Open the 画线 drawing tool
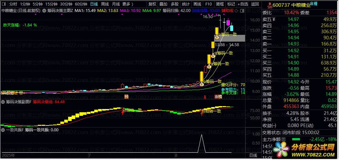 [x=197, y=4]
